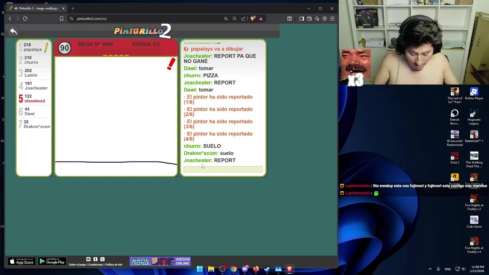Viewport: 489px width, 275px height.
Task: Open the Google Play download badge
Action: pyautogui.click(x=52, y=261)
